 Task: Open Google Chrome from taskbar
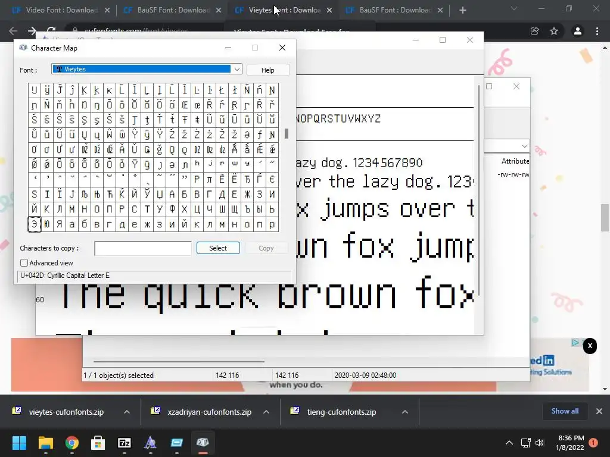tap(72, 443)
